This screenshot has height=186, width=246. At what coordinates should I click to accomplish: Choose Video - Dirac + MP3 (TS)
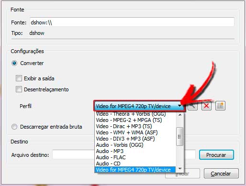pyautogui.click(x=135, y=126)
